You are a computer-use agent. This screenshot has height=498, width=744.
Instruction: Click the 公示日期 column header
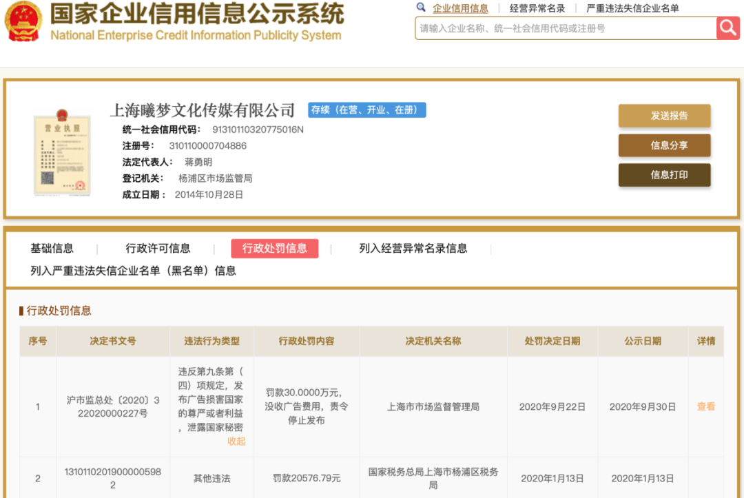coord(643,341)
